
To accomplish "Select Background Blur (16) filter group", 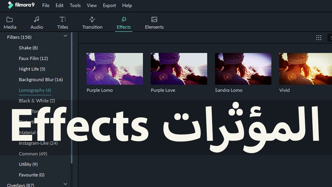I will (41, 80).
